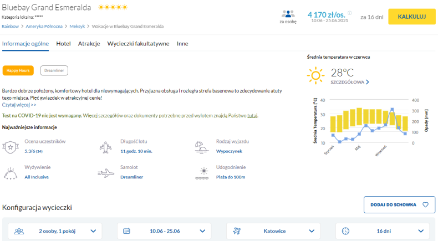Click the five-star hotel rating stars
Image resolution: width=438 pixels, height=241 pixels.
coord(113,7)
